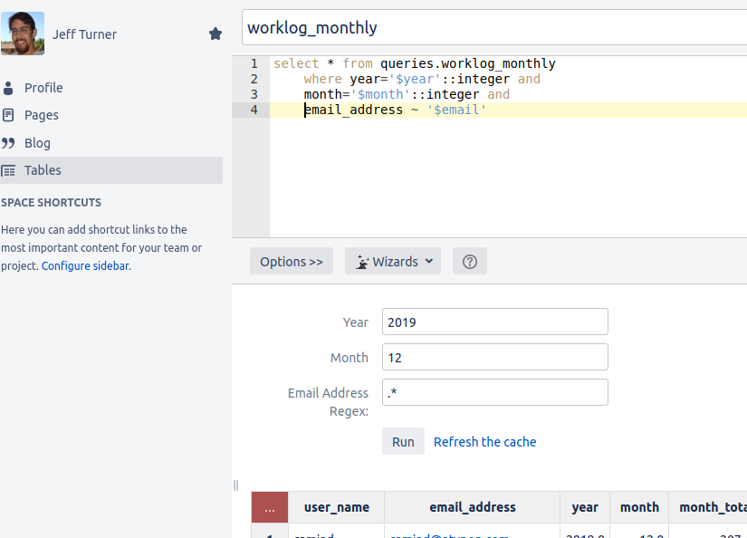Click the Pages document icon
The image size is (747, 538).
(x=9, y=115)
